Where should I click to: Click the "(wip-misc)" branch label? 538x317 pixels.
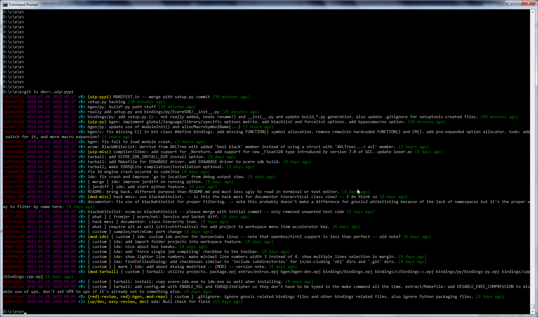[99, 152]
